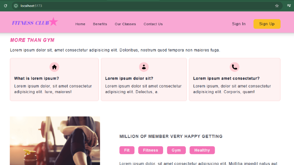This screenshot has height=165, width=294.
Task: Go to Home in the navbar
Action: point(80,24)
